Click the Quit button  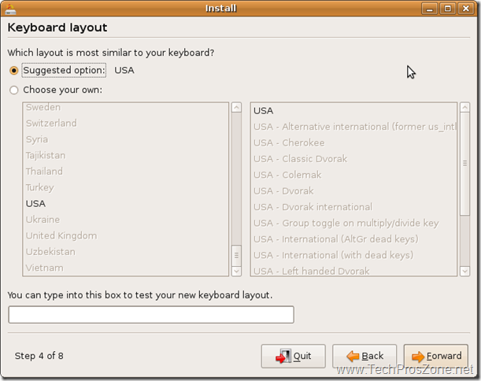pos(294,356)
